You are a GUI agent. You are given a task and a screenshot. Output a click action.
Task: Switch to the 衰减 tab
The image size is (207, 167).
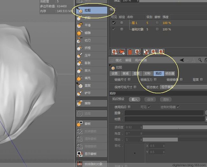(126, 73)
